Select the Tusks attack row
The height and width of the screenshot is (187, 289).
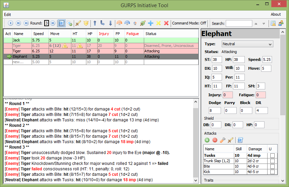(x=240, y=155)
